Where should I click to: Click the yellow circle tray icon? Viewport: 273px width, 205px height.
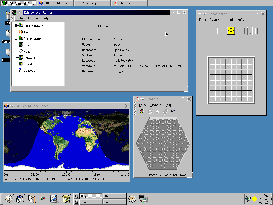tap(254, 199)
